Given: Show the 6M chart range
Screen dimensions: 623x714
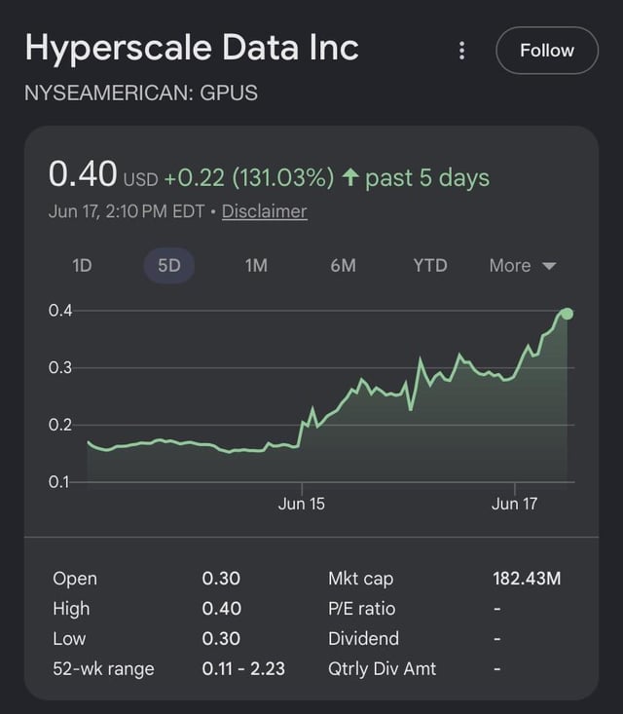Looking at the screenshot, I should (343, 266).
